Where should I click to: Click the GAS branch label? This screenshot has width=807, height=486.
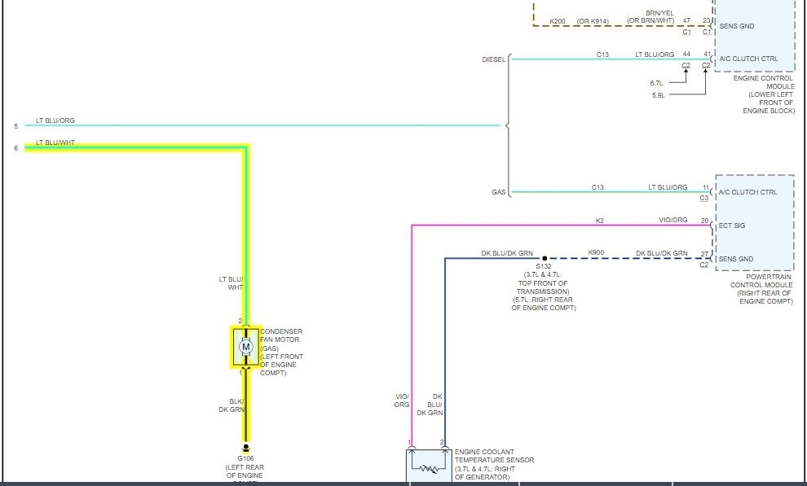tap(499, 192)
